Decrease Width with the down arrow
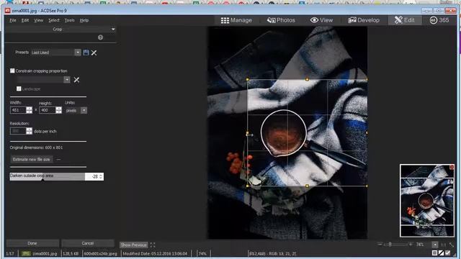This screenshot has height=259, width=461. click(x=29, y=112)
